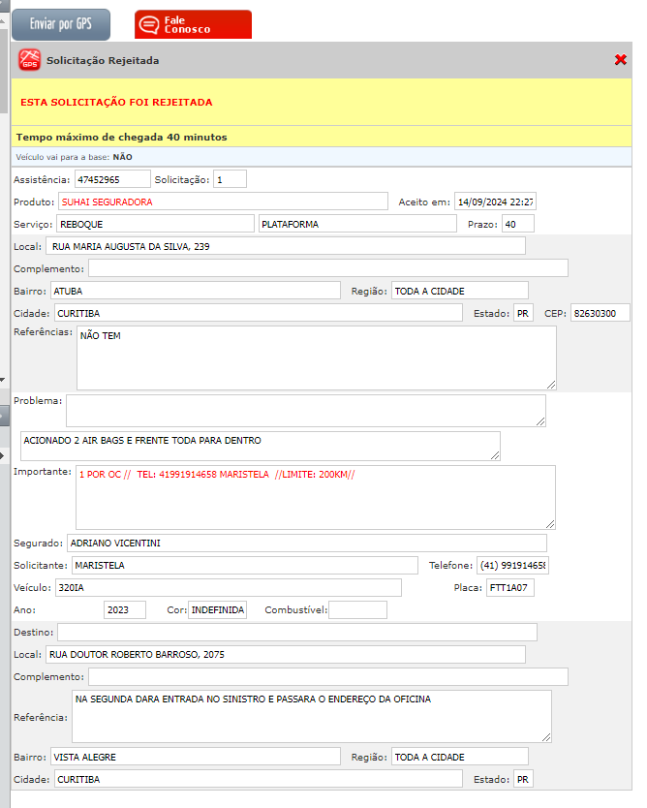
Task: Click the resize handle of Referências textarea
Action: point(551,383)
